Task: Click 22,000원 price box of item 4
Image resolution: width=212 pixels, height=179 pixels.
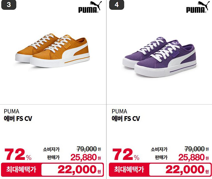Action: click(x=180, y=169)
